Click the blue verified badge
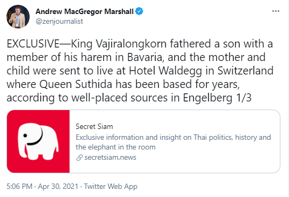Image resolution: width=289 pixels, height=197 pixels. (x=139, y=11)
